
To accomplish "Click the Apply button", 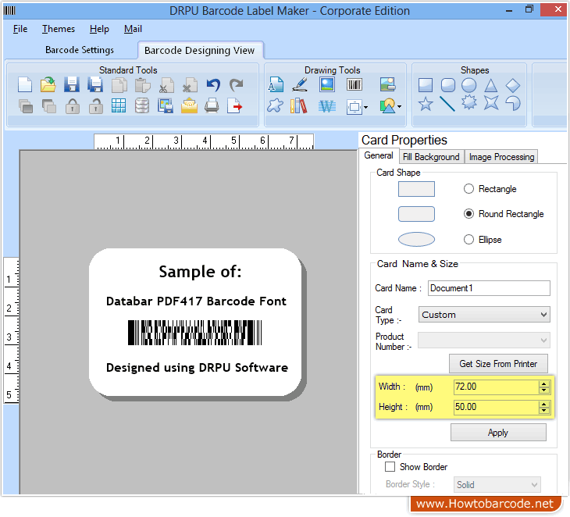I will [498, 433].
